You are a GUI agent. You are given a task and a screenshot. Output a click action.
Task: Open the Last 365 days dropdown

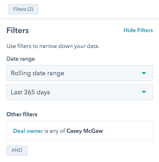(x=80, y=92)
